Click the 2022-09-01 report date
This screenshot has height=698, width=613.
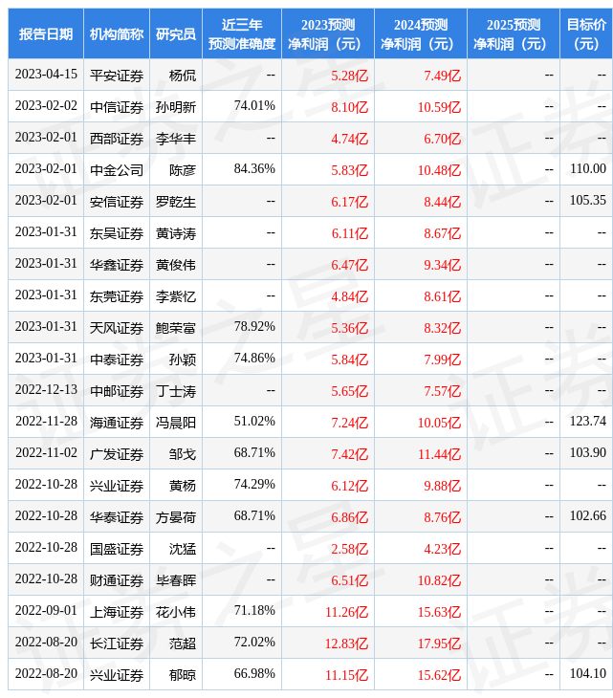coord(46,610)
